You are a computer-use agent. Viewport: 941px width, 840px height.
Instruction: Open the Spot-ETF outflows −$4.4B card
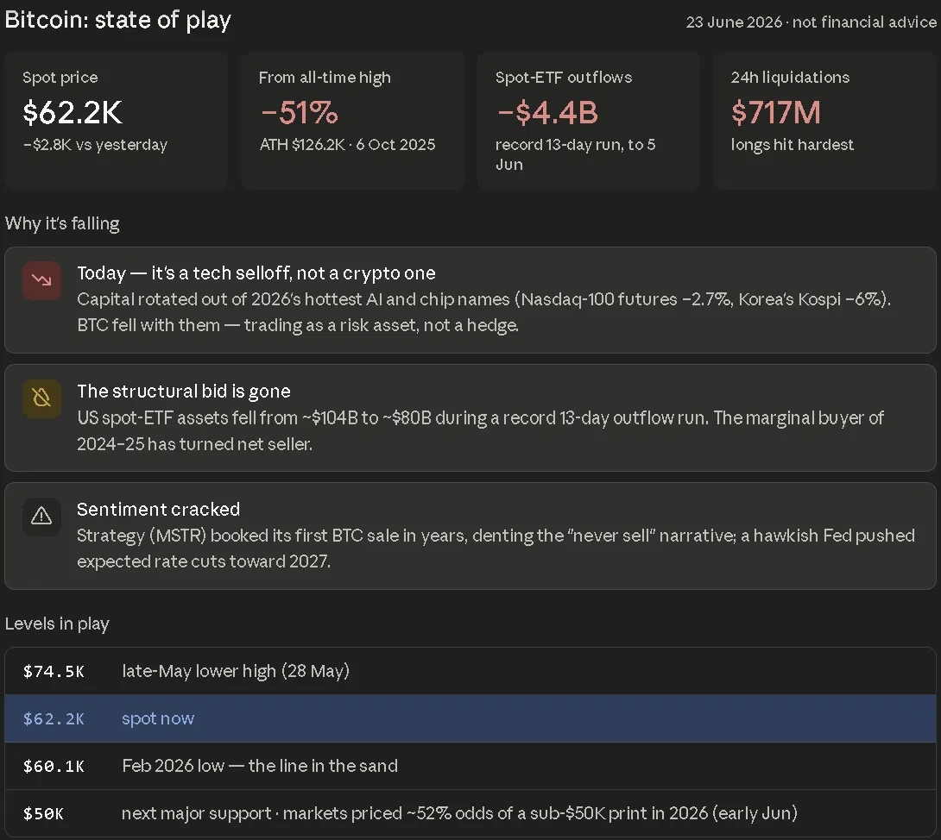(589, 121)
